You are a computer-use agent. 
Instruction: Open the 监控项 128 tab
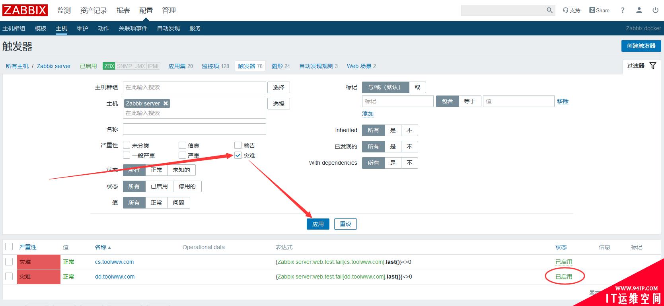click(215, 66)
